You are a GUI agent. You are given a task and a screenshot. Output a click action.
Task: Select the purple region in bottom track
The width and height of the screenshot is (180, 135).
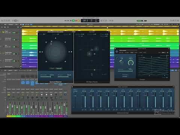click(x=30, y=66)
